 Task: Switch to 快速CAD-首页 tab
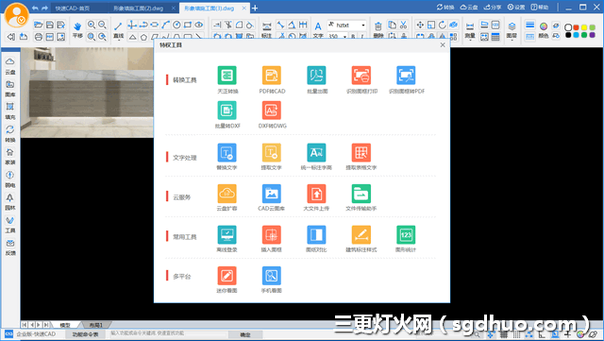[x=73, y=8]
